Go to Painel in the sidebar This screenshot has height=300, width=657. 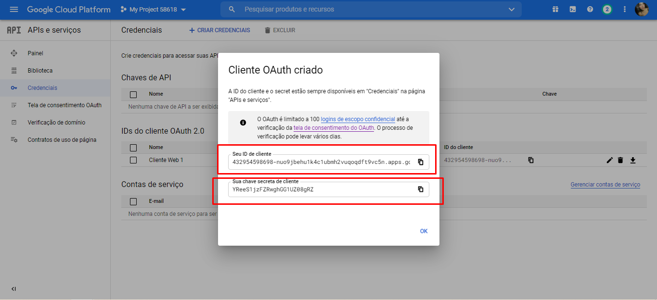tap(36, 53)
